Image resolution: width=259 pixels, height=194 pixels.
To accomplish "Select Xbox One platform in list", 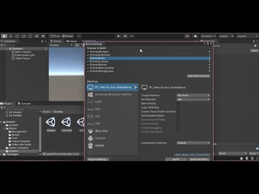I will (x=112, y=131).
